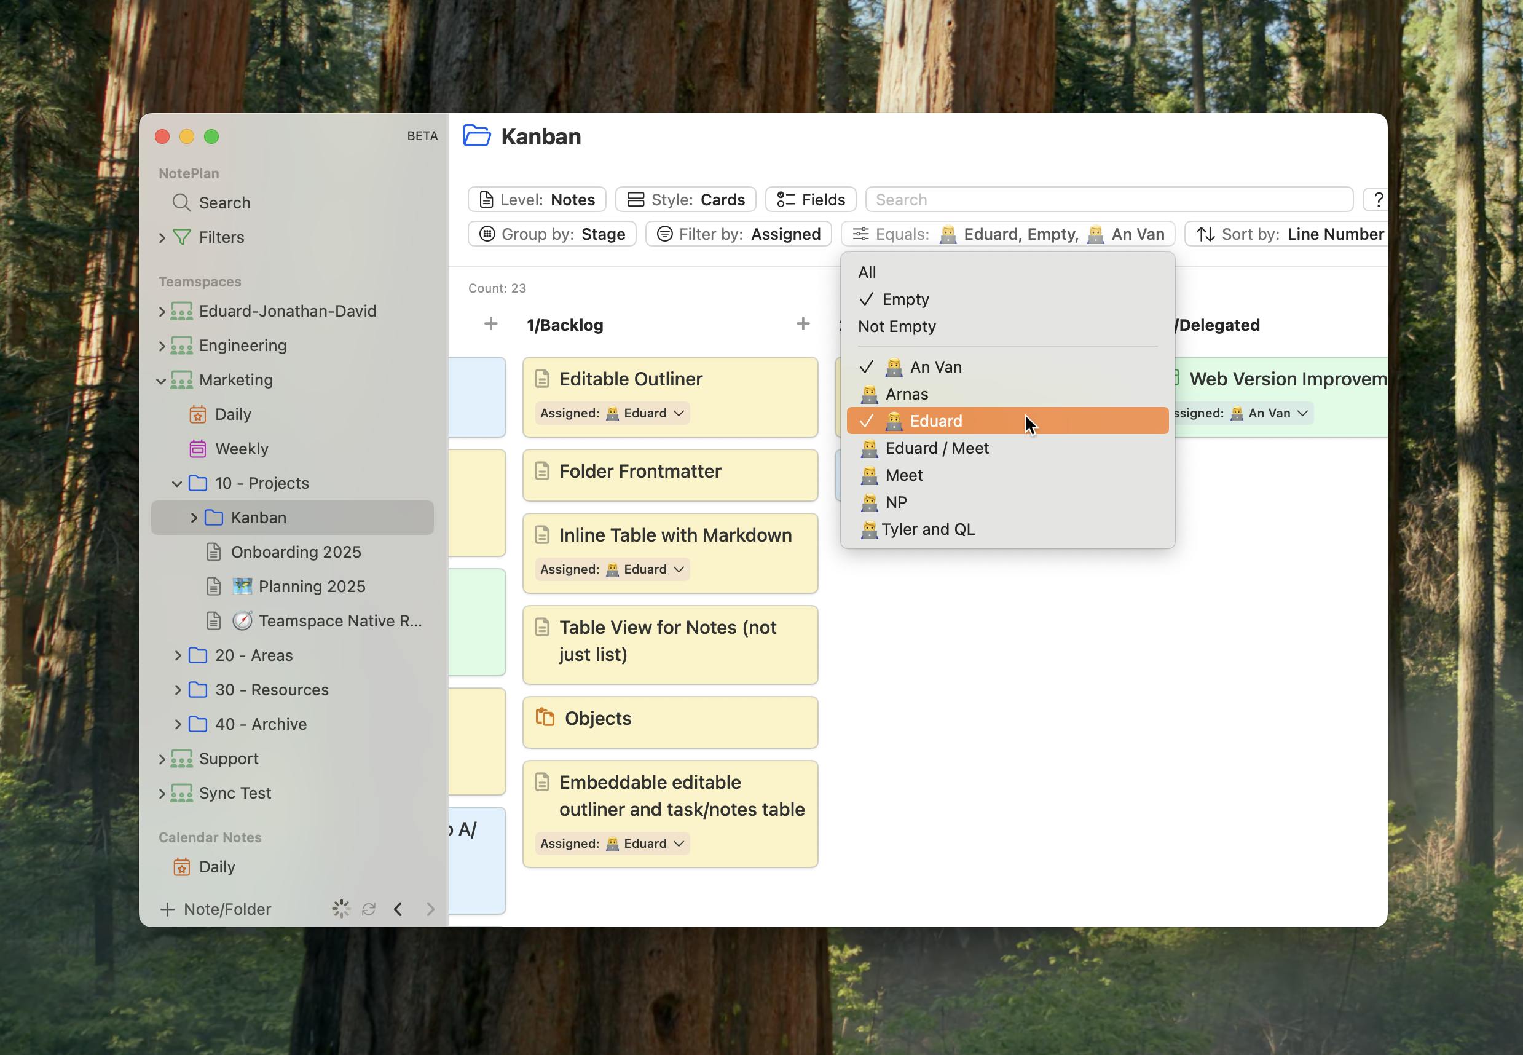
Task: Check Tyler and QL in filter menu
Action: coord(1007,529)
